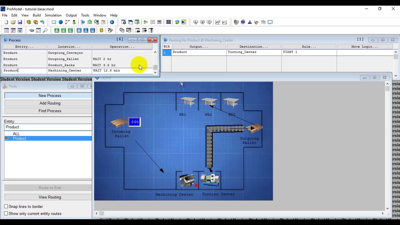The width and height of the screenshot is (400, 225).
Task: Open the Path Networks red-line icon
Action: point(67,22)
